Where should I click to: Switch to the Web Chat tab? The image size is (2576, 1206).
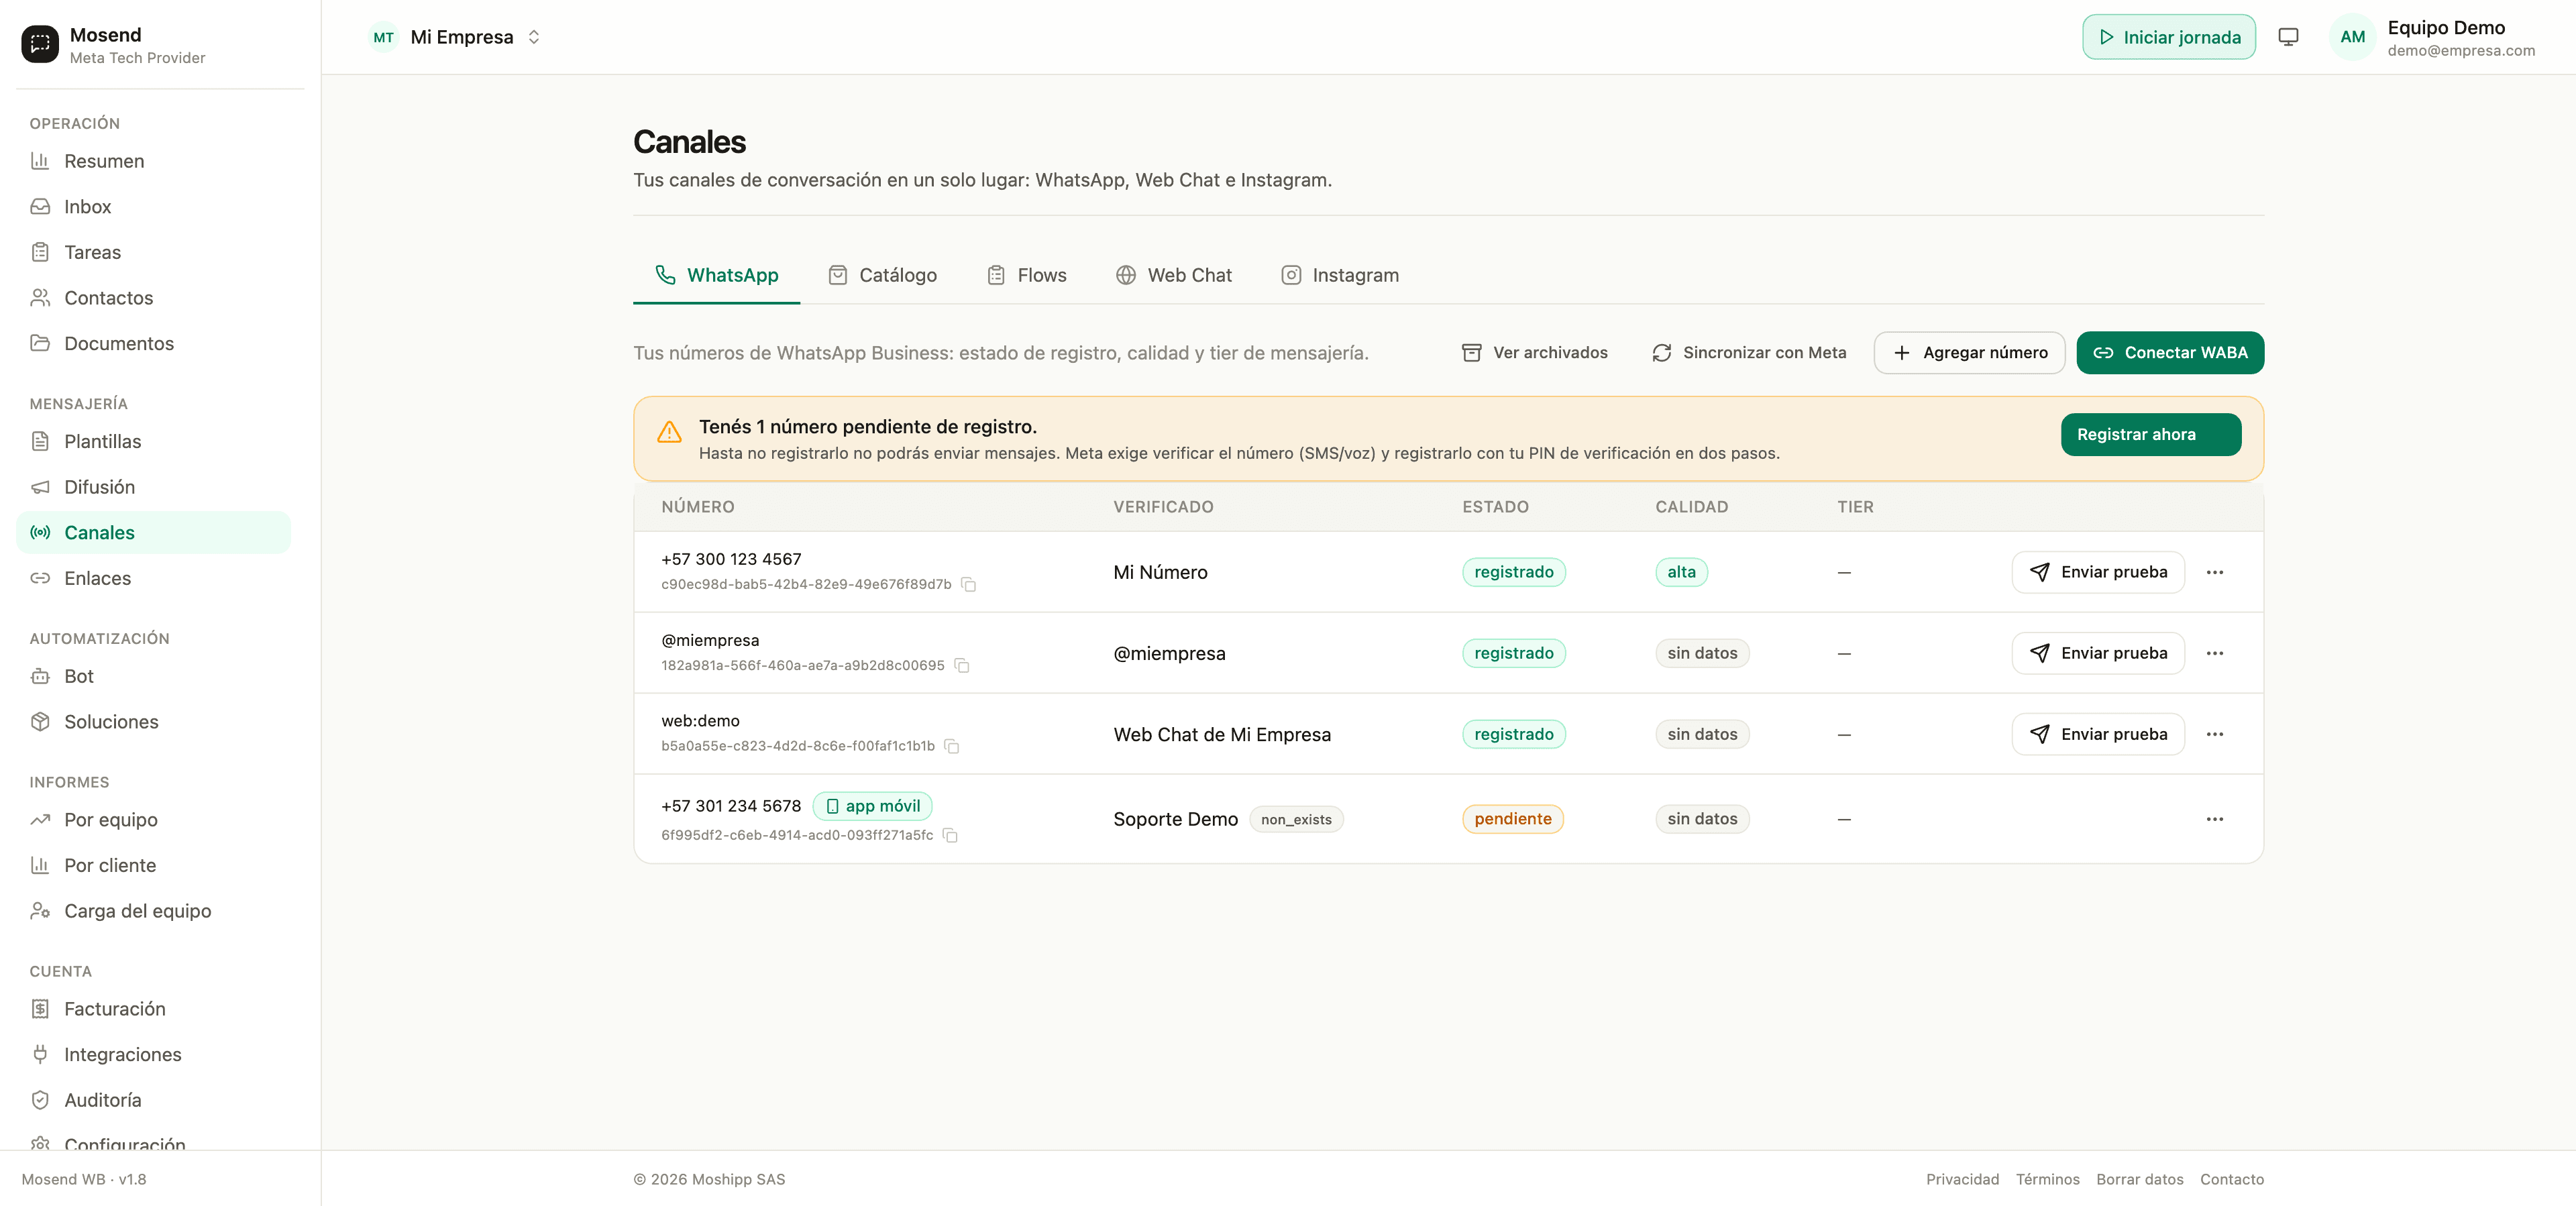point(1174,275)
